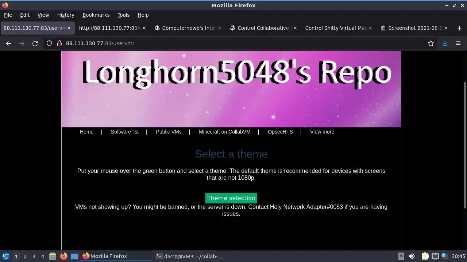Focus Mozilla Firefox taskbar entry
467x262 pixels.
[116, 256]
